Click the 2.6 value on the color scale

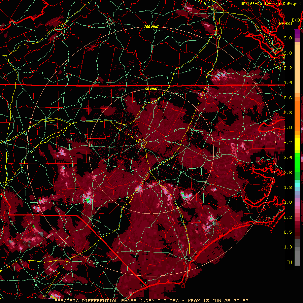[288, 173]
